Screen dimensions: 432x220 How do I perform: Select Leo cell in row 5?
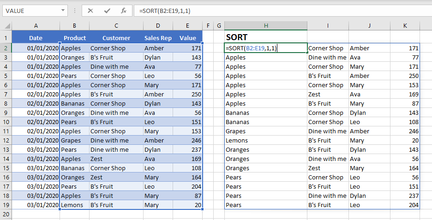(158, 76)
